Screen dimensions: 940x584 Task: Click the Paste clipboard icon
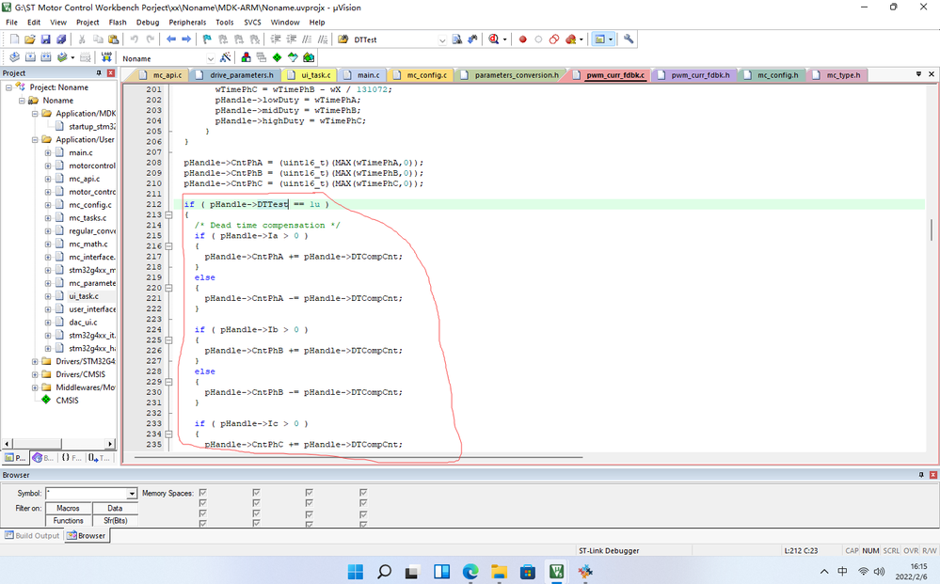[x=113, y=39]
